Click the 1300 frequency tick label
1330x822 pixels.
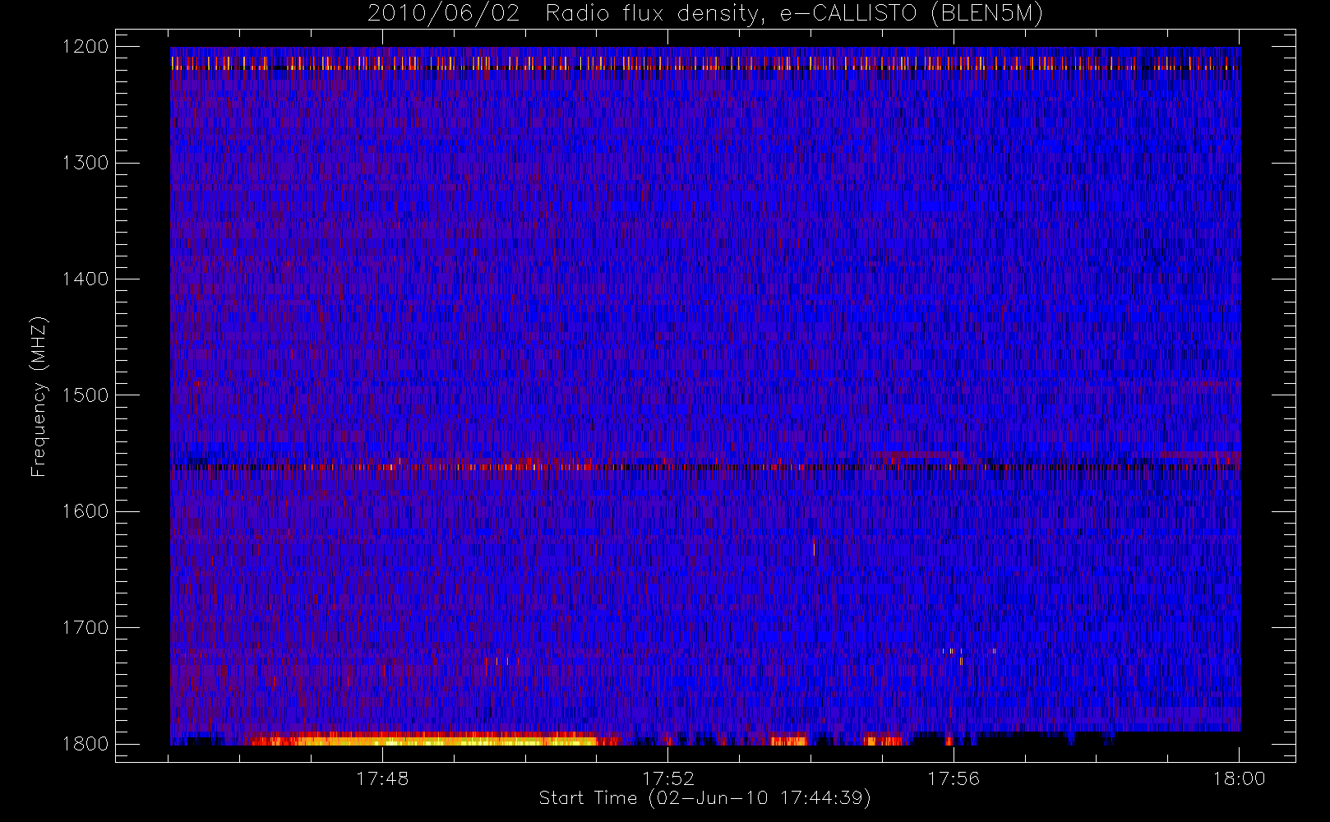[85, 163]
